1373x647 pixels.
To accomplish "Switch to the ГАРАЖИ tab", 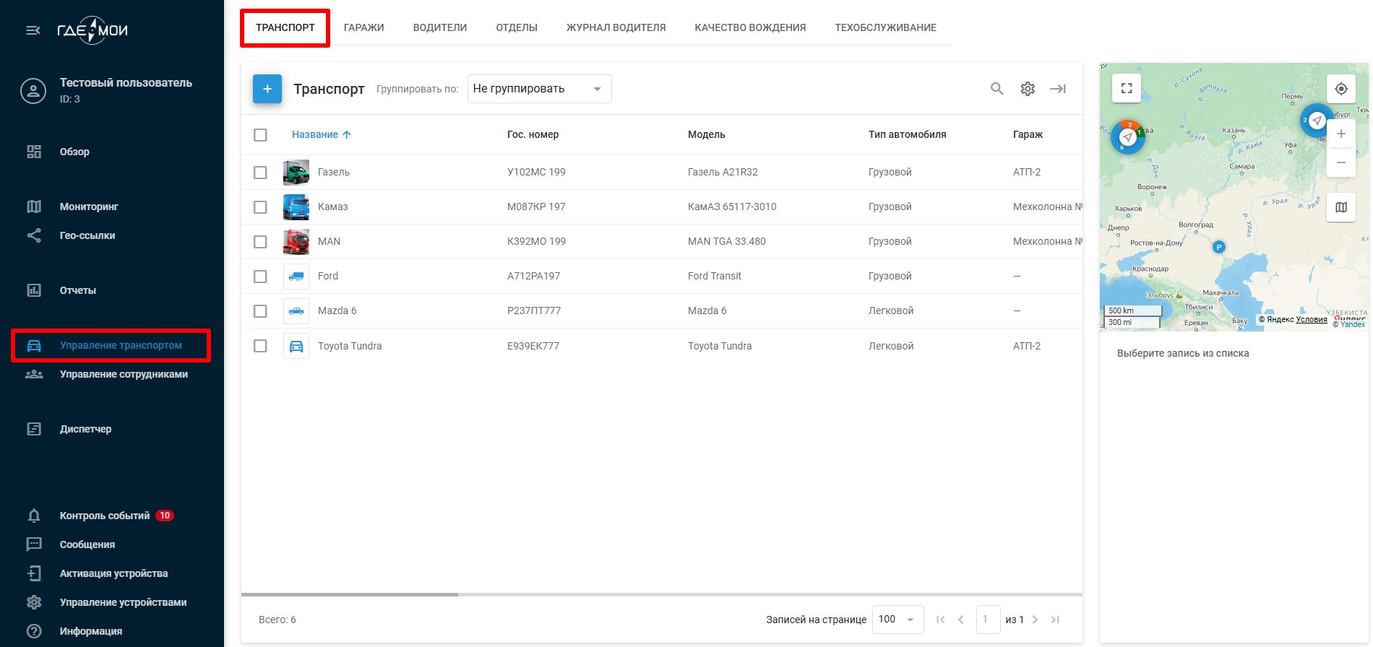I will pyautogui.click(x=363, y=27).
